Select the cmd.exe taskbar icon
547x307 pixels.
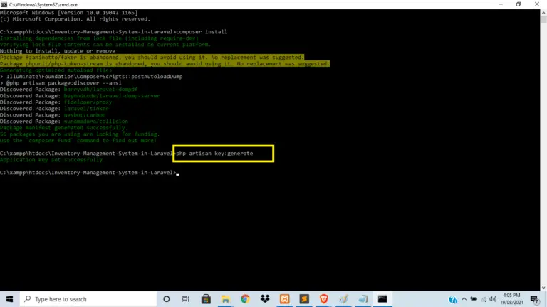tap(382, 299)
